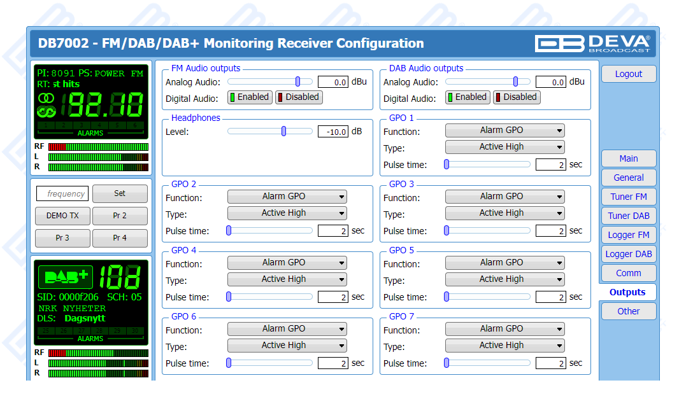Click the Headphones Level slider
The width and height of the screenshot is (686, 406).
pos(269,131)
